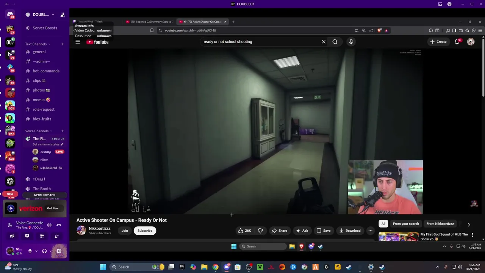Viewport: 485px width, 273px height.
Task: Show next filter chips arrow
Action: tap(469, 224)
